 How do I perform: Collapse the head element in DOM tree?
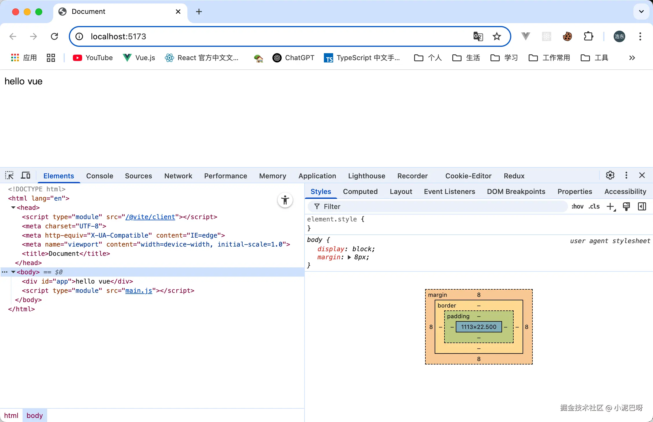pyautogui.click(x=13, y=208)
